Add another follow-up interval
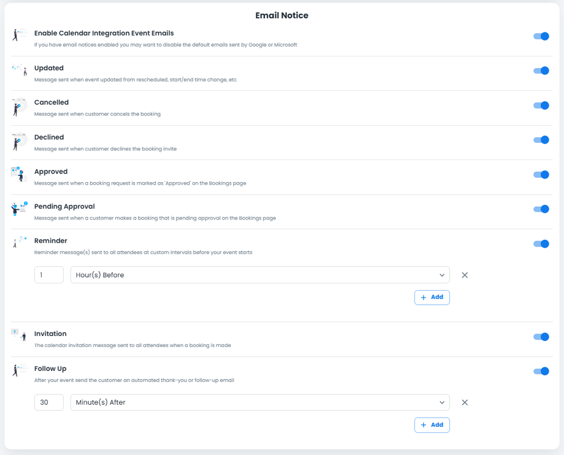This screenshot has height=455, width=564. pyautogui.click(x=432, y=425)
